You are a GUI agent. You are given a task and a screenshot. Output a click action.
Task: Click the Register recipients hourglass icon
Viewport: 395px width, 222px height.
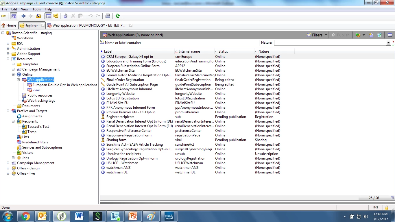point(103,117)
